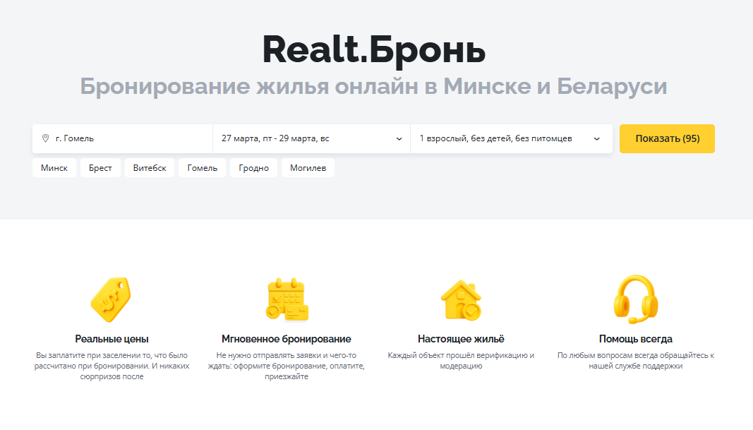Pick the Витебск city chip

(150, 168)
